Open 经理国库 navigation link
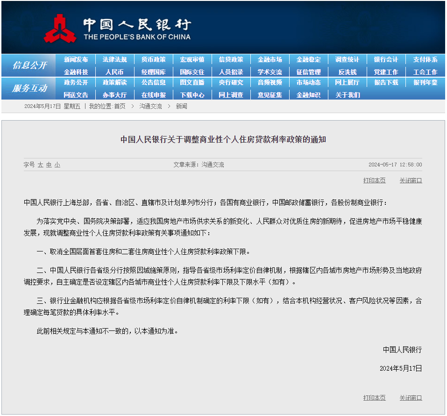Screen dimensions: 447x416 [153, 72]
